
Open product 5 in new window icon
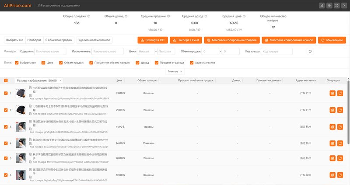pyautogui.click(x=340, y=158)
